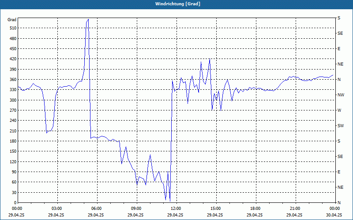Pick the 360 tick label on the left axis
This screenshot has width=353, height=220.
point(13,80)
